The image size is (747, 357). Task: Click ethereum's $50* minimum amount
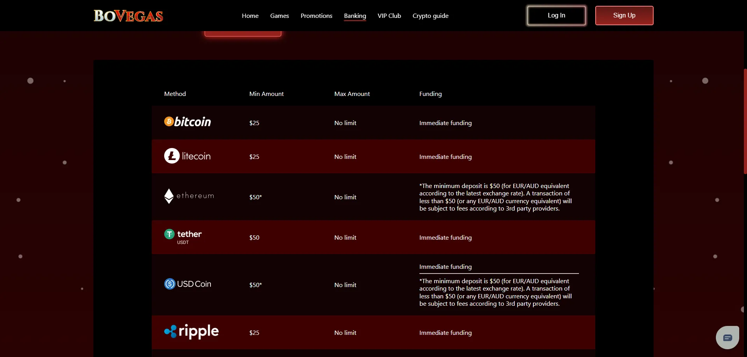(256, 197)
